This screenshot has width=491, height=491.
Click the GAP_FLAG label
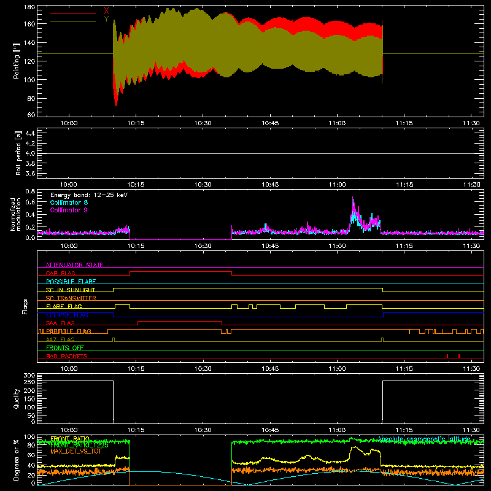(x=60, y=273)
